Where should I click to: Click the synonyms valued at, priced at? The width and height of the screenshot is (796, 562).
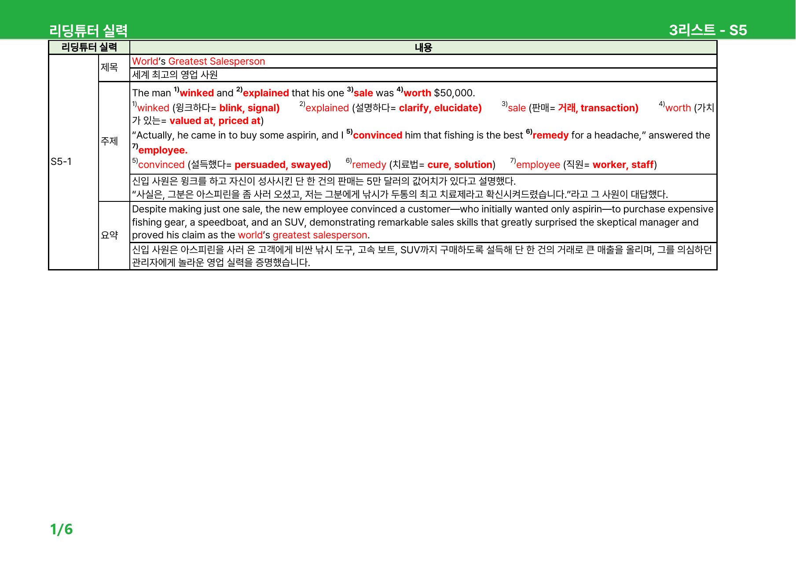[x=215, y=120]
